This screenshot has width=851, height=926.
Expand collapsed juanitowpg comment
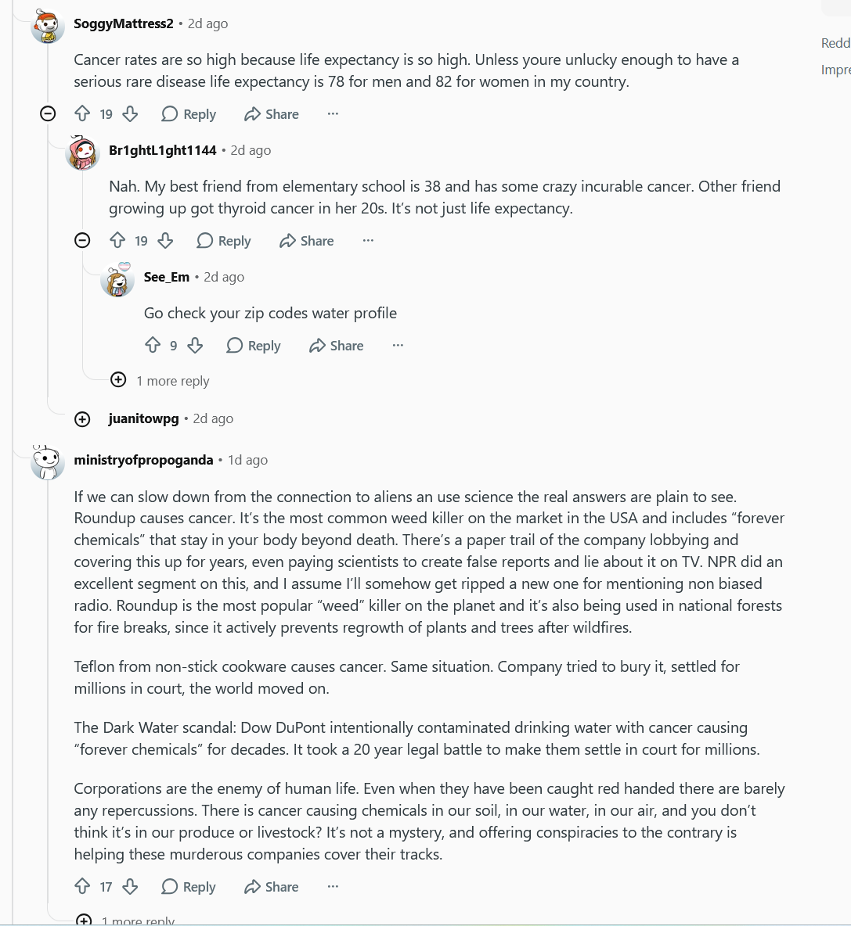coord(83,419)
